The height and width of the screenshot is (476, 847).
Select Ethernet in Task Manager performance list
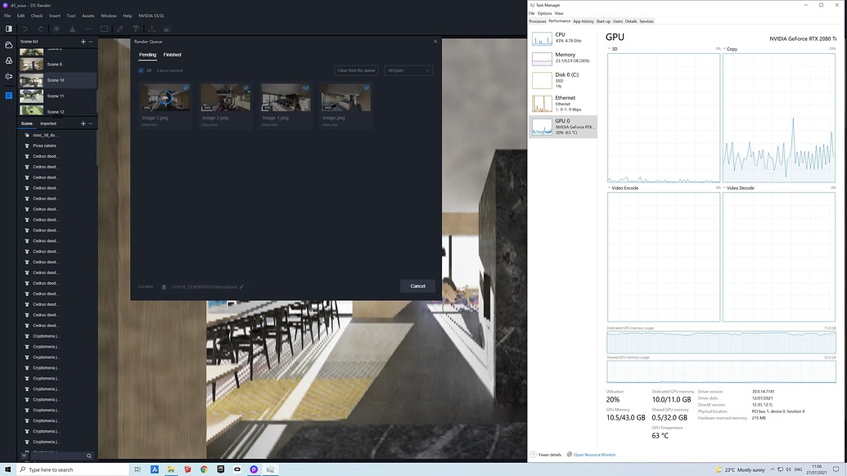coord(563,104)
